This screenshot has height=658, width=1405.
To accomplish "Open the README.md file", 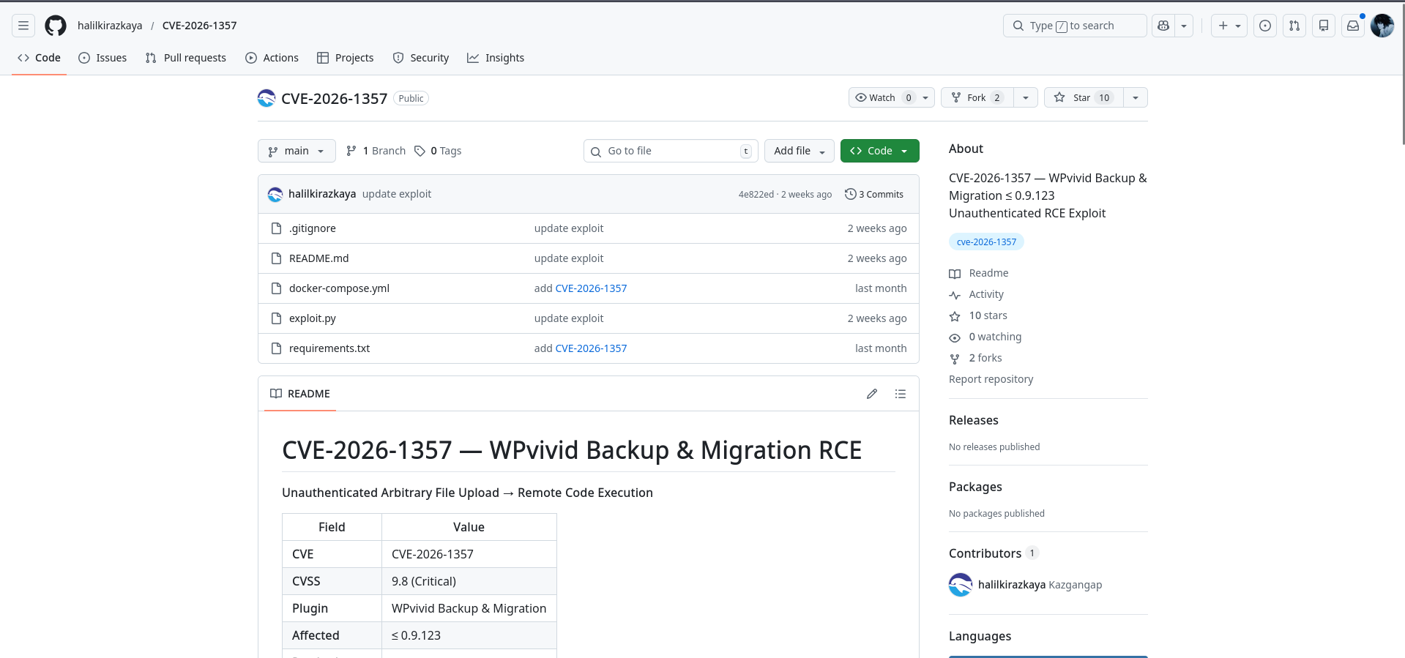I will (x=319, y=258).
